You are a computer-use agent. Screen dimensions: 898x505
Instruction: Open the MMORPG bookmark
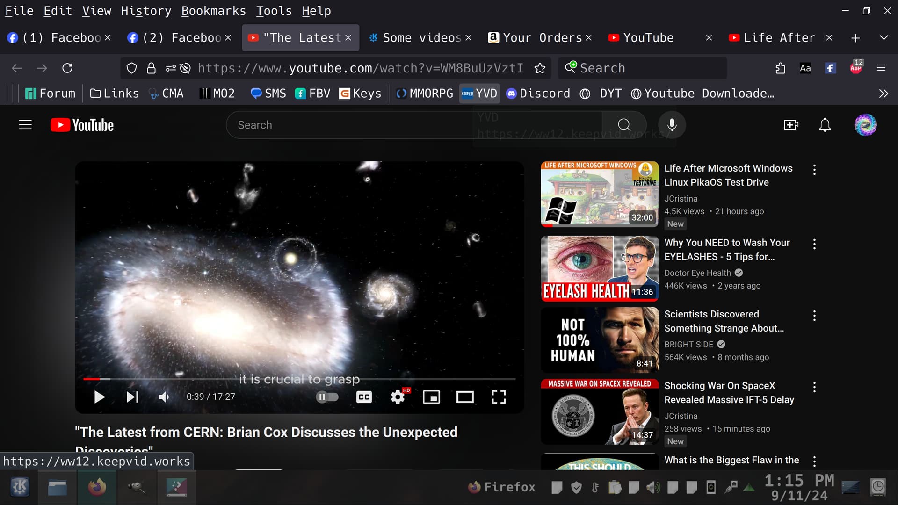tap(425, 94)
